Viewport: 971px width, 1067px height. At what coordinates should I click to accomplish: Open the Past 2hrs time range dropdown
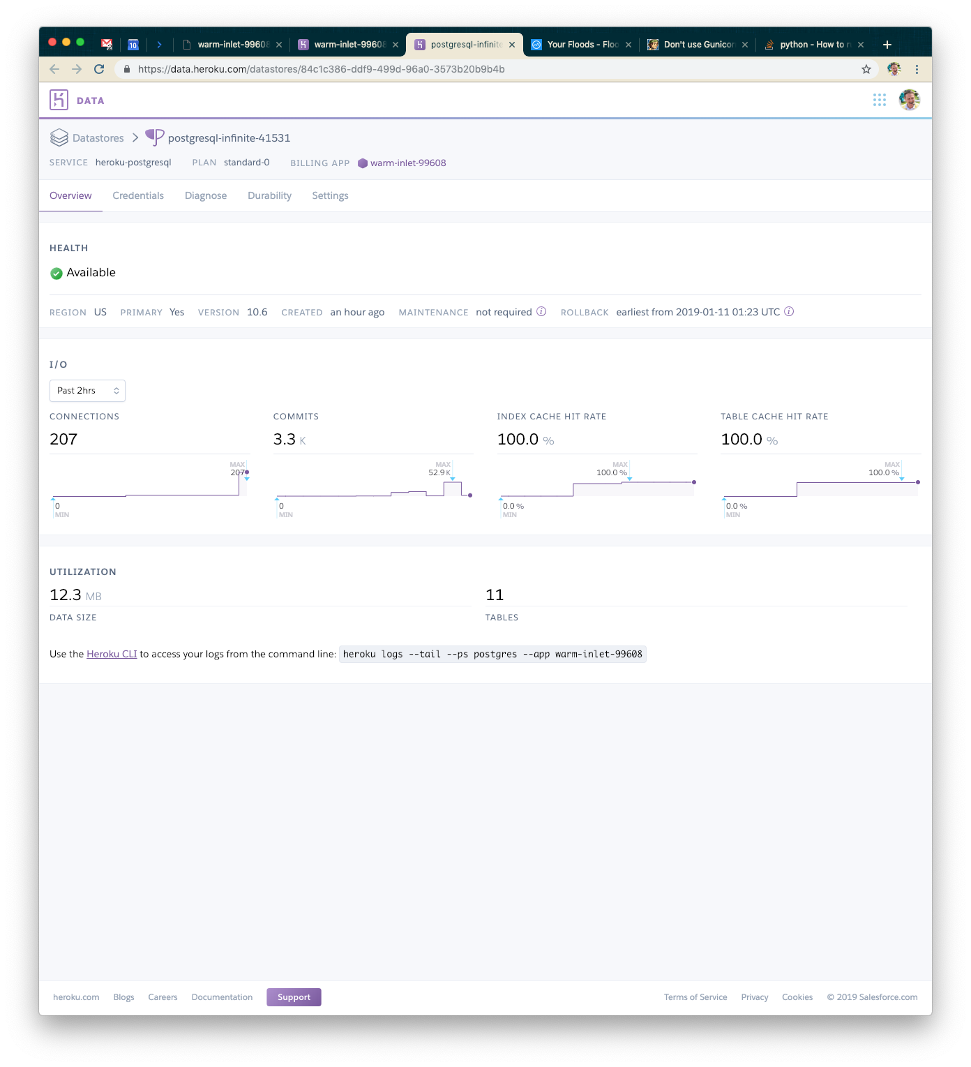(x=87, y=391)
